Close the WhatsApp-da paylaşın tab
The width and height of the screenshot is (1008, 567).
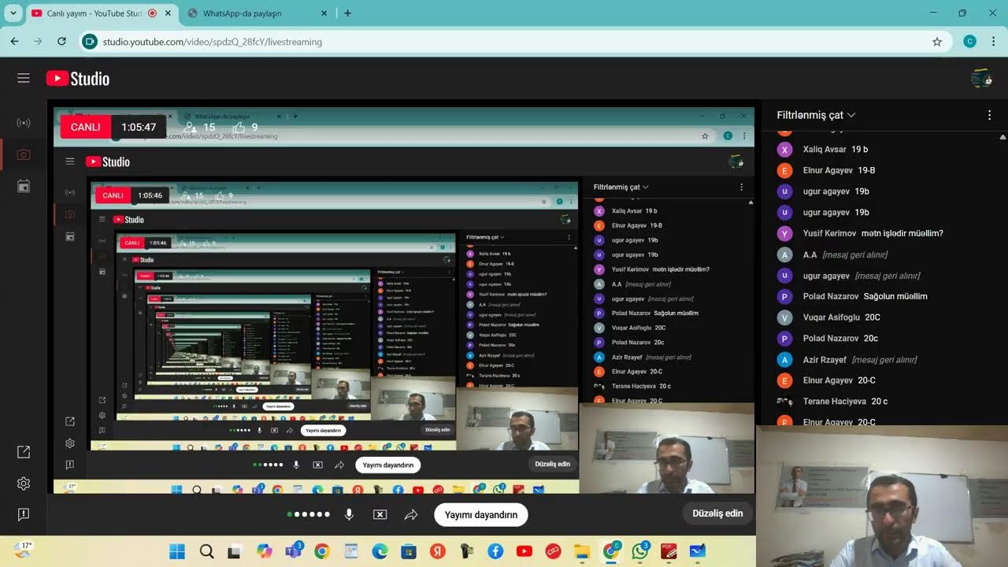point(324,13)
